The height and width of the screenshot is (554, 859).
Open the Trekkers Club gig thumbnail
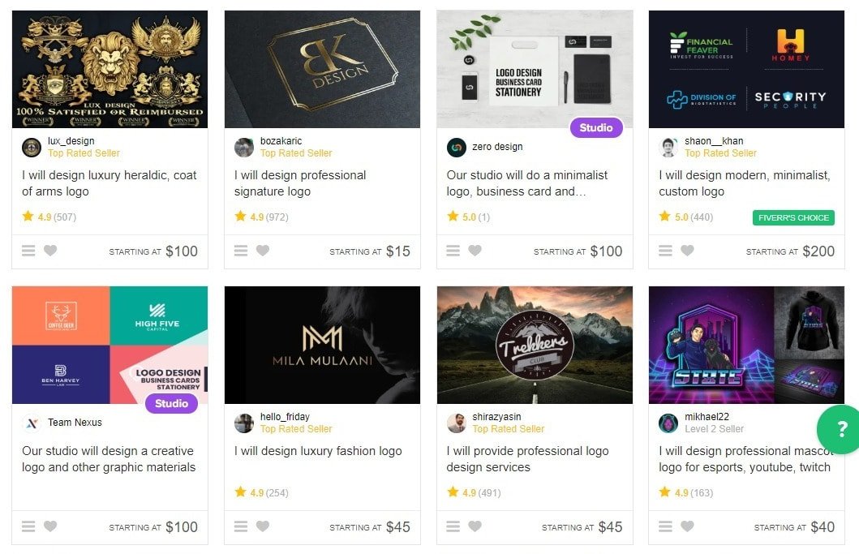535,345
